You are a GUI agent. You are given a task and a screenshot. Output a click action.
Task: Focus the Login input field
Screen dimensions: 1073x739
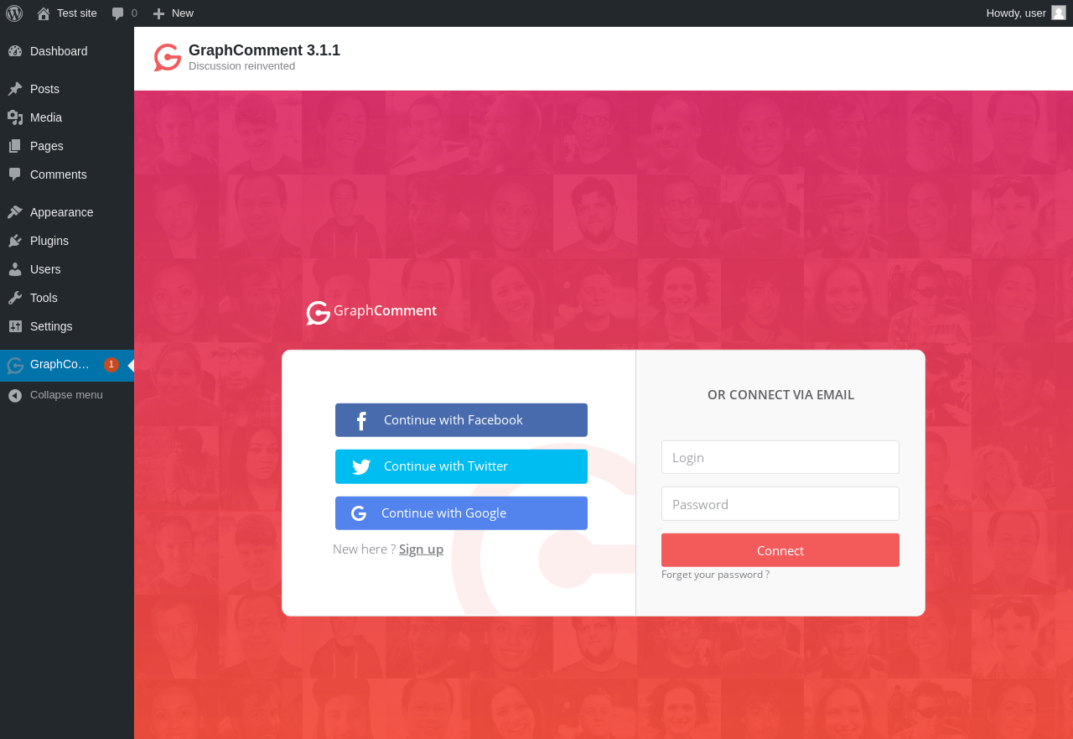coord(780,457)
